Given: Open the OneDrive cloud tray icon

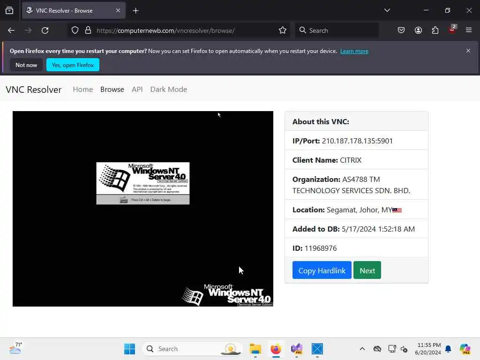Looking at the screenshot, I should click(377, 349).
